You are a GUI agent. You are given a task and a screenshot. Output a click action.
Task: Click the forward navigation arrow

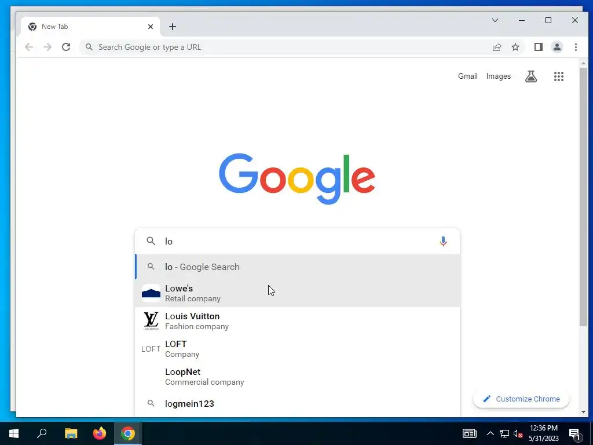(47, 47)
